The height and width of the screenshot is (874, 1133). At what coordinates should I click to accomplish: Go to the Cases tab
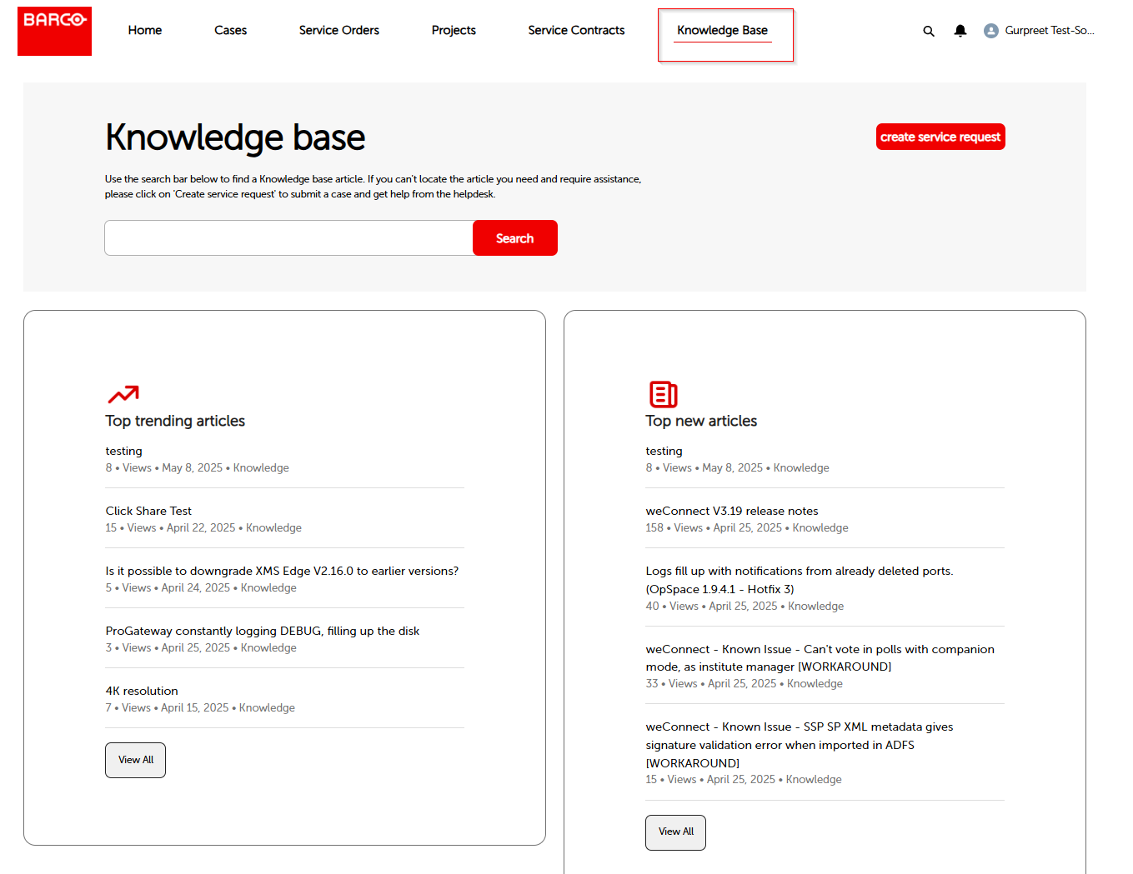point(230,31)
